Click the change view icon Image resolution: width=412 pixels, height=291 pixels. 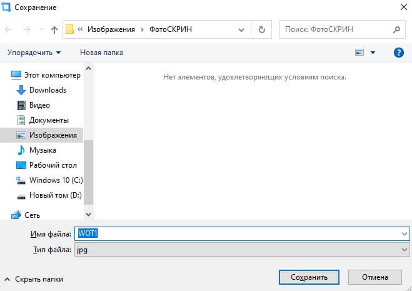[359, 53]
